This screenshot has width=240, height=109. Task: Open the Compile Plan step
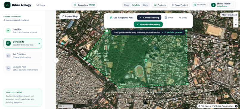[x=23, y=68]
